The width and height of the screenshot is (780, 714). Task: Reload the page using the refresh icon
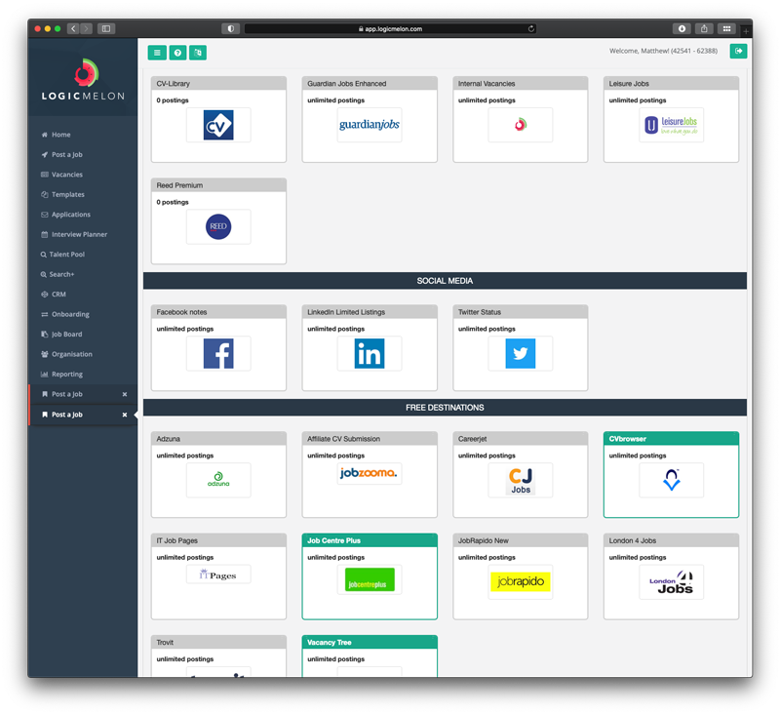[530, 29]
